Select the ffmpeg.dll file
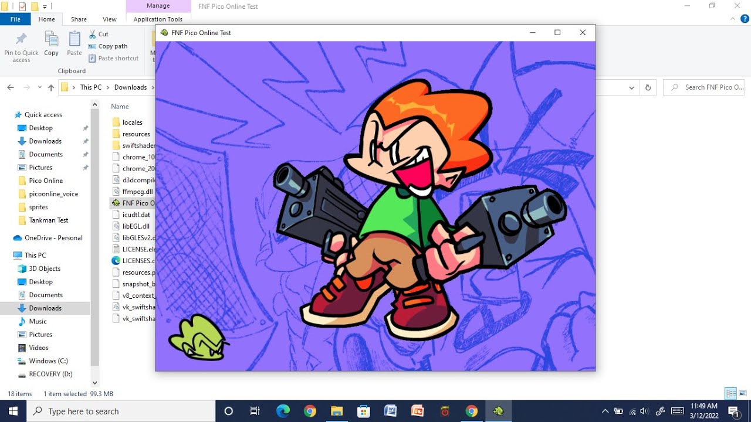Image resolution: width=751 pixels, height=422 pixels. pos(137,192)
